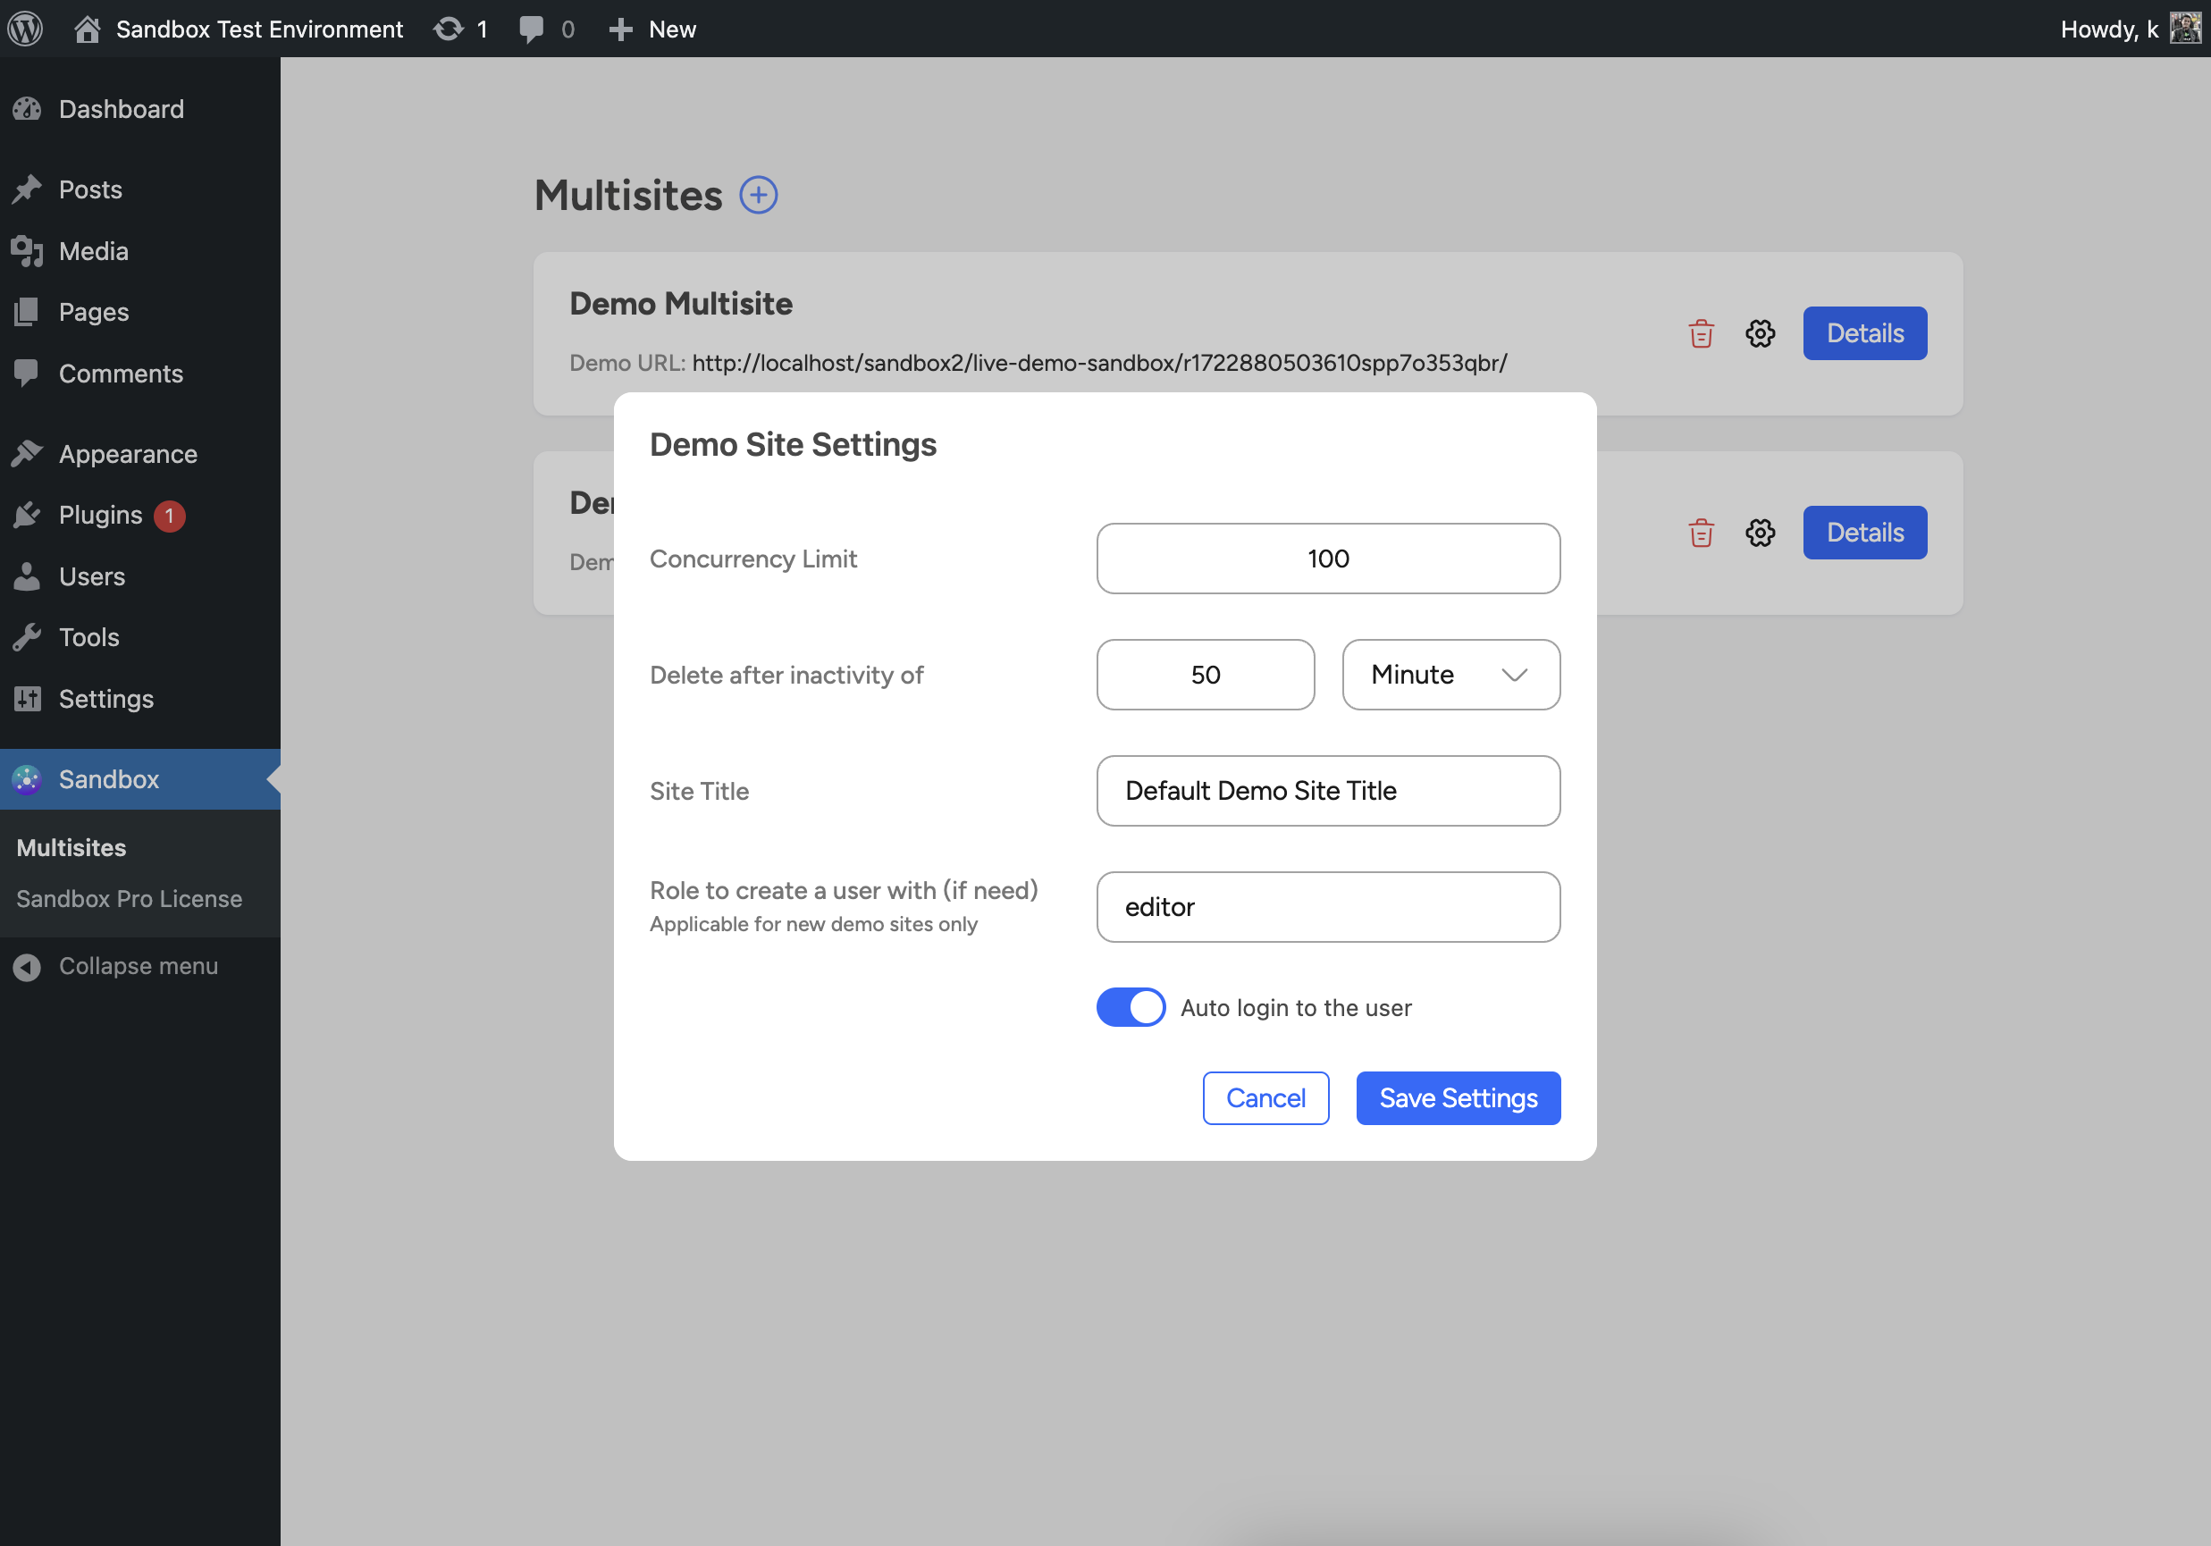Click the Multisites page heading
The height and width of the screenshot is (1546, 2211).
point(628,196)
